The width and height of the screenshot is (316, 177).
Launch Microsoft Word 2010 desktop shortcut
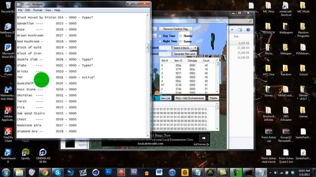[x=8, y=51]
